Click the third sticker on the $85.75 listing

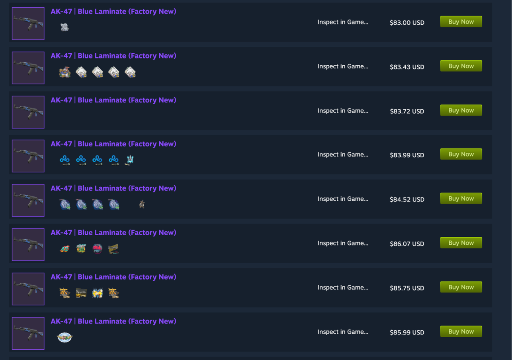pos(98,293)
